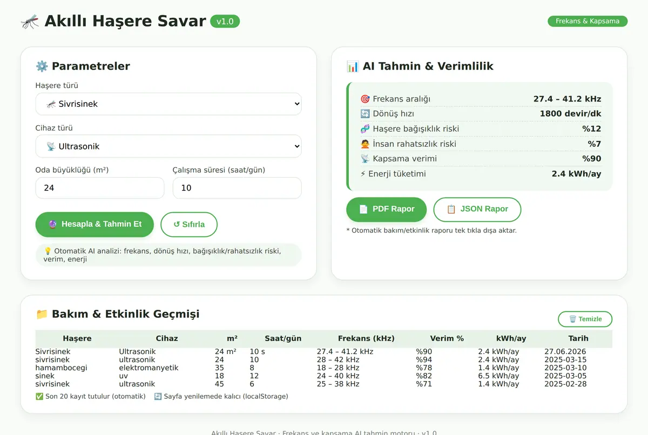This screenshot has height=435, width=648.
Task: Click the satellite icon beside Kapsama verimi
Action: [365, 159]
